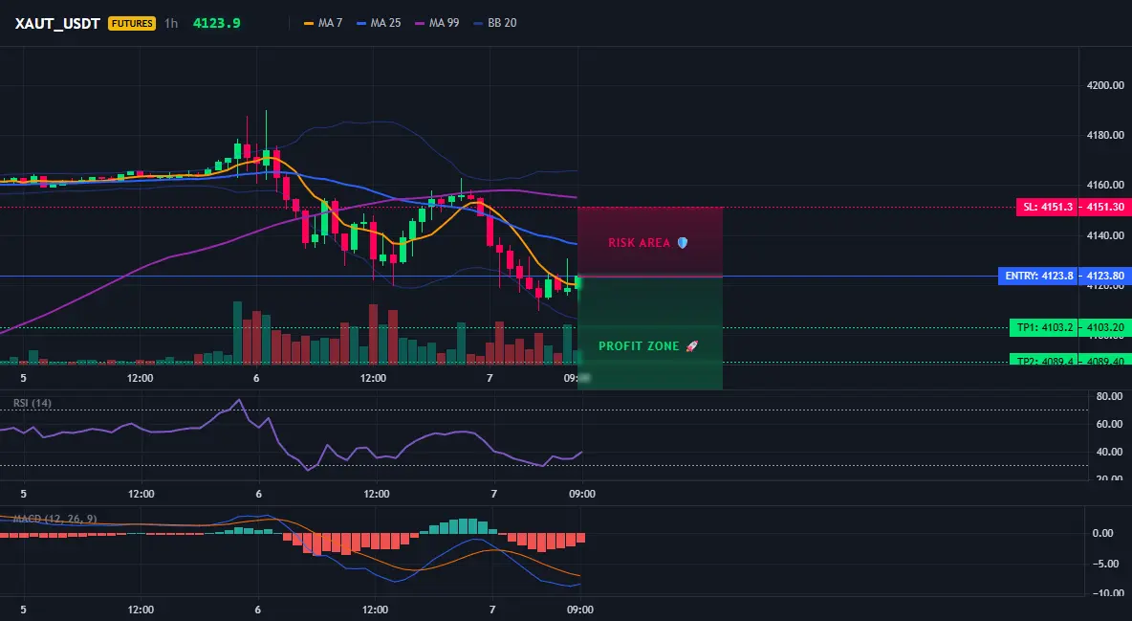The width and height of the screenshot is (1132, 621).
Task: Click the -5.00 MACD scale label
Action: [x=1108, y=564]
